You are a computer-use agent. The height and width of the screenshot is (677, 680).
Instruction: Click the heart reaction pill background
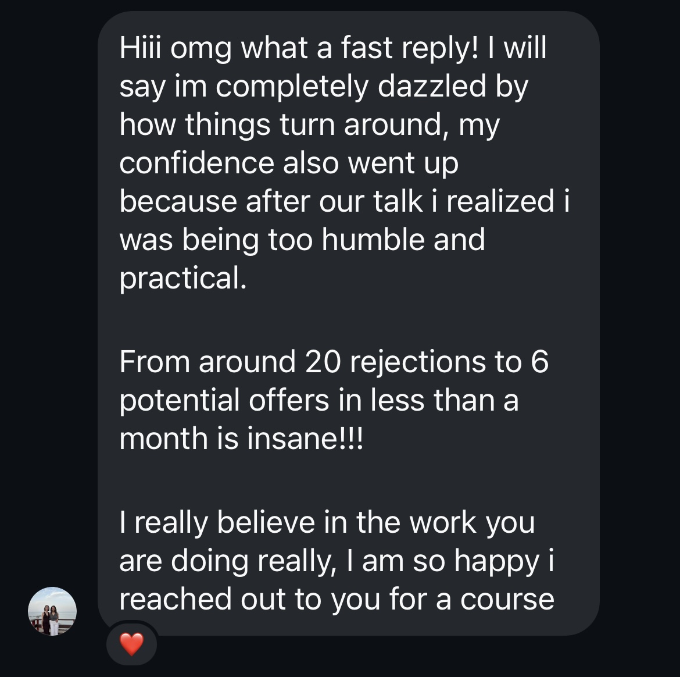click(x=146, y=653)
